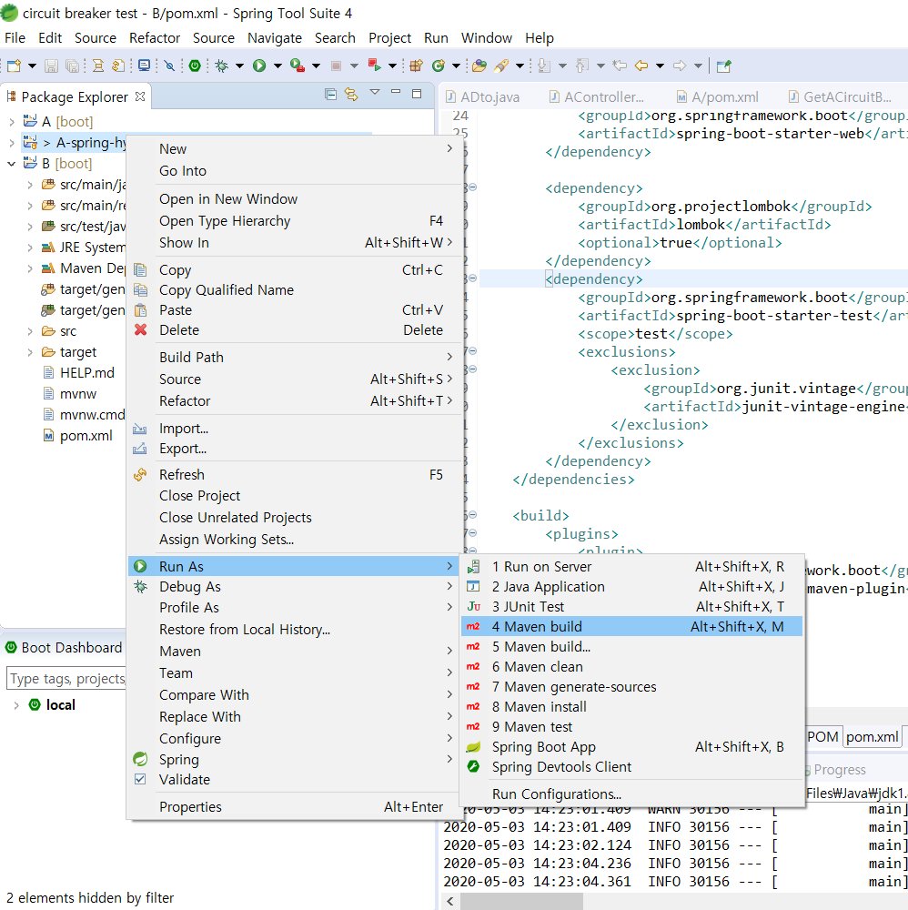Click the Debug bug icon in toolbar
The image size is (908, 910).
[221, 66]
